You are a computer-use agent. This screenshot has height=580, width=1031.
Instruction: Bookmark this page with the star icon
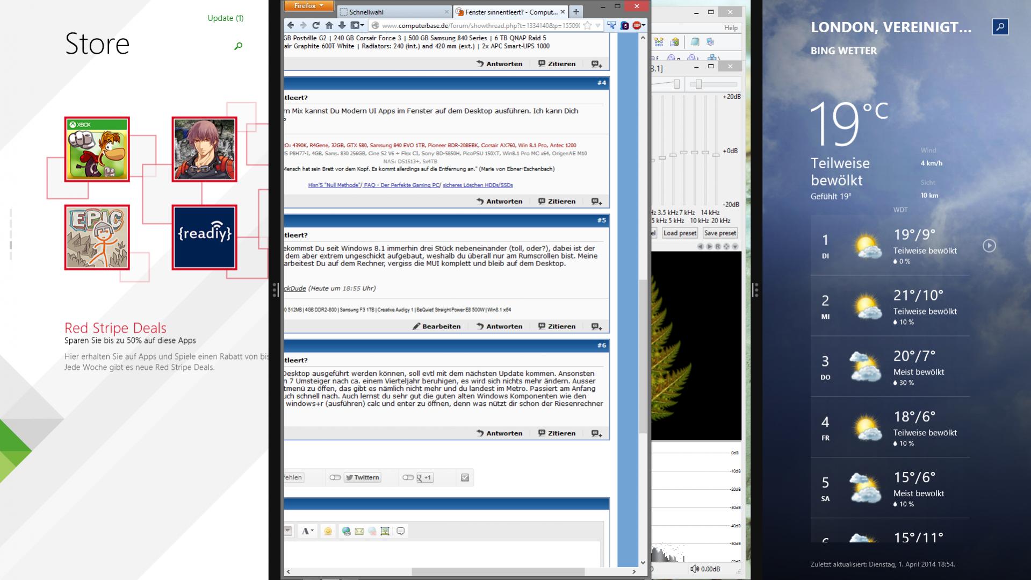(x=587, y=25)
